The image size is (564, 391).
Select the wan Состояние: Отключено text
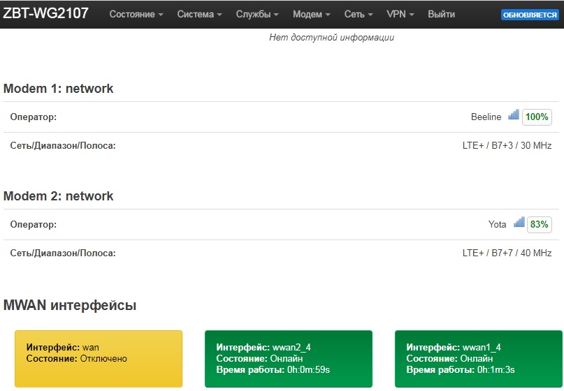[77, 359]
